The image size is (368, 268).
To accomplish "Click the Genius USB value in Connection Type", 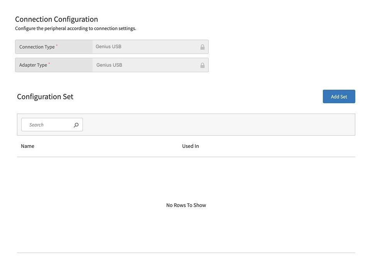I will [x=108, y=47].
